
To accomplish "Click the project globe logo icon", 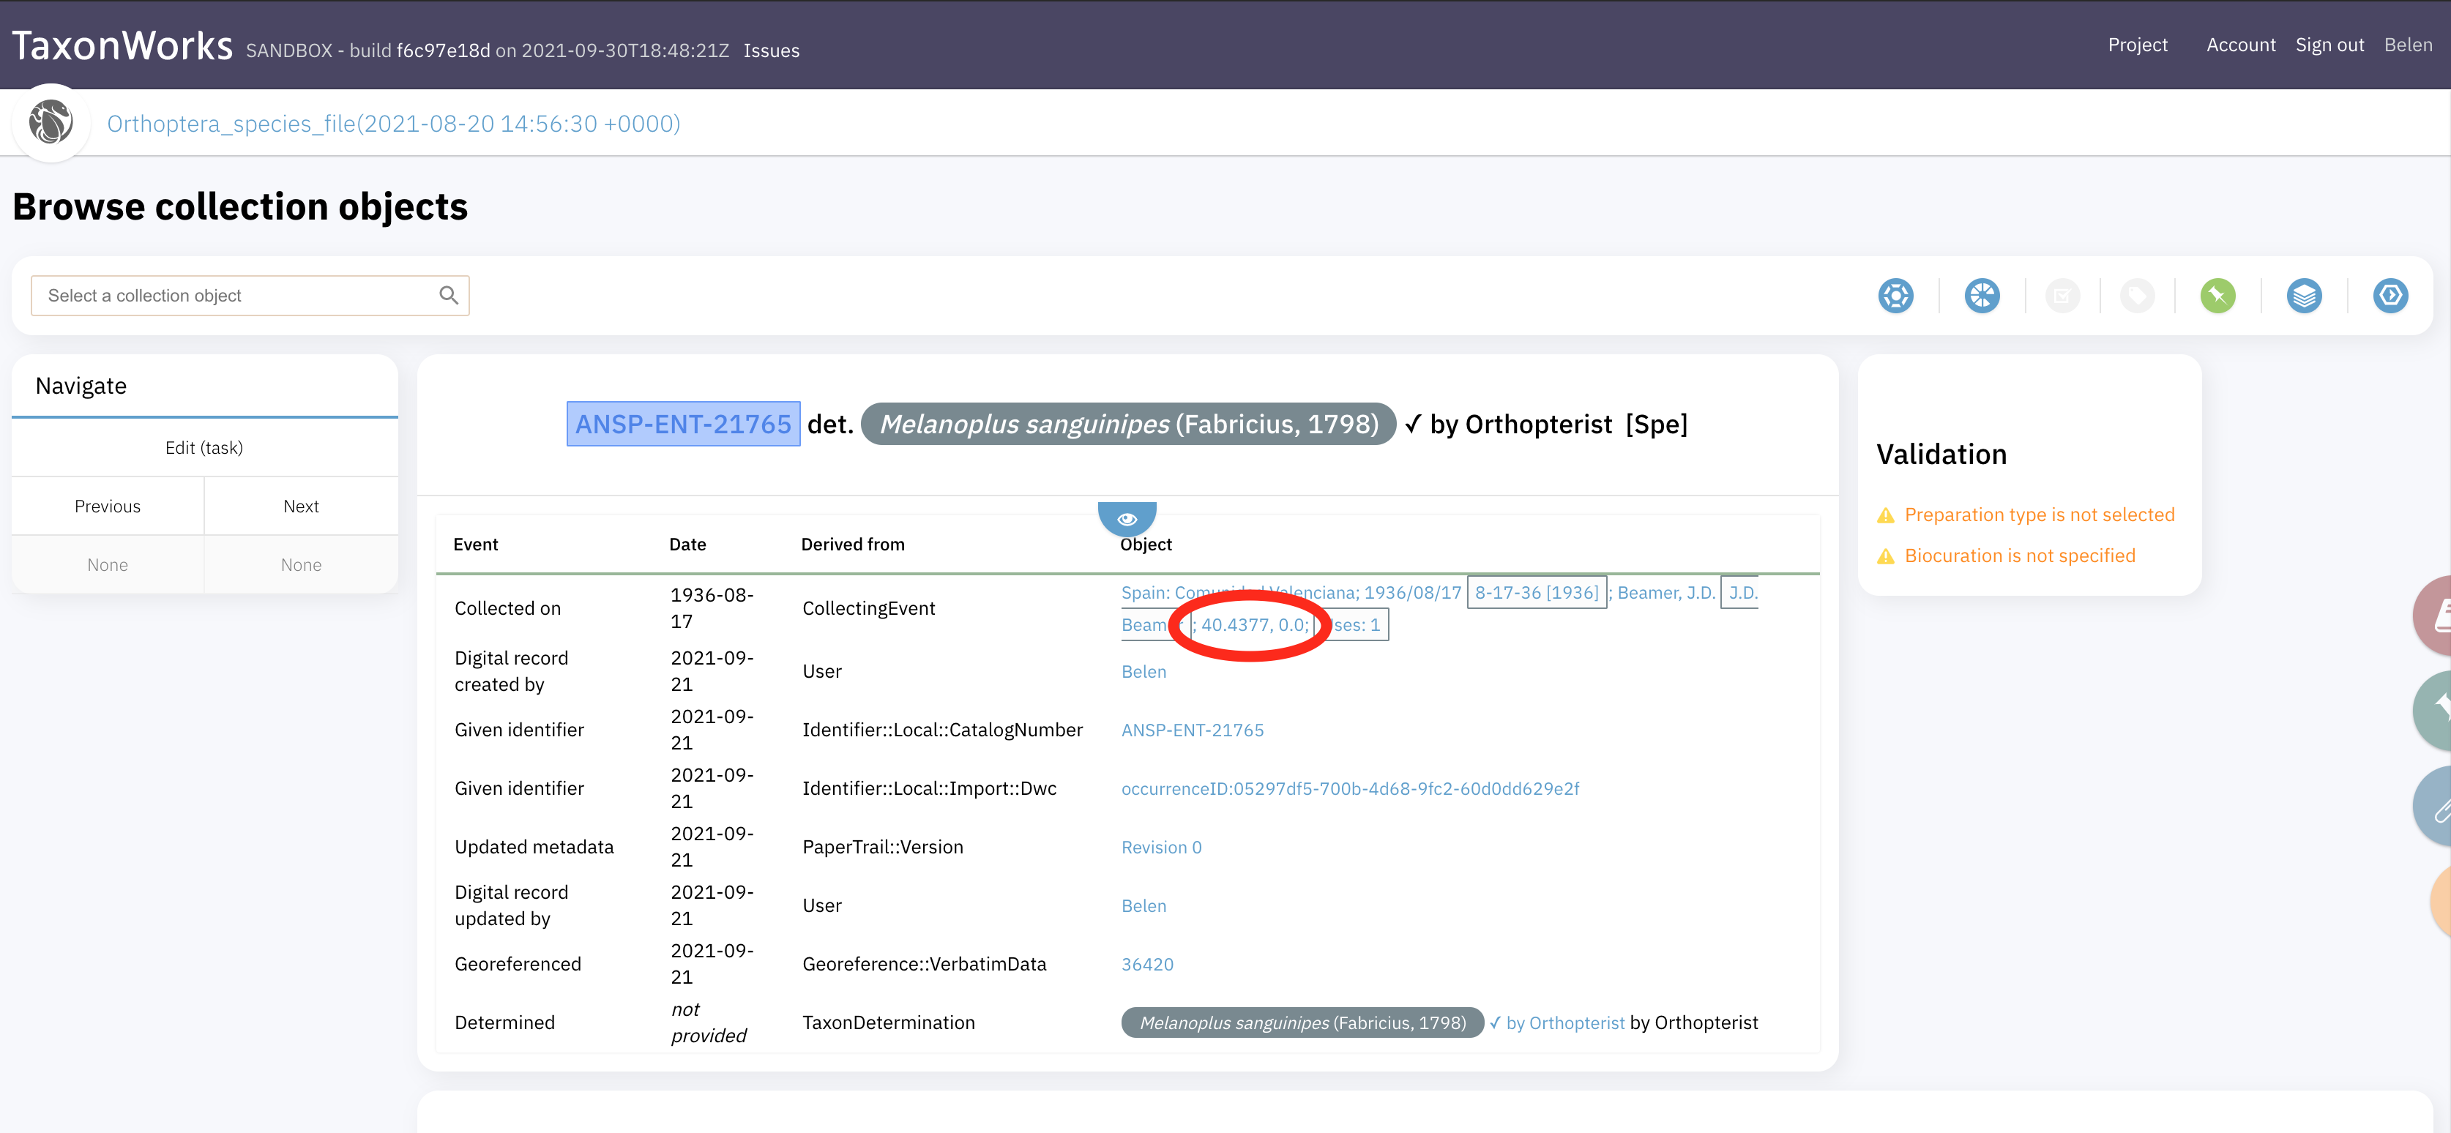I will click(x=51, y=123).
